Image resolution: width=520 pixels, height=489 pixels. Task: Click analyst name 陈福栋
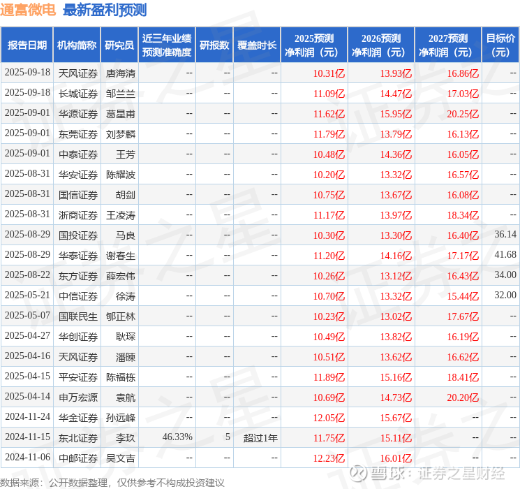(x=121, y=377)
